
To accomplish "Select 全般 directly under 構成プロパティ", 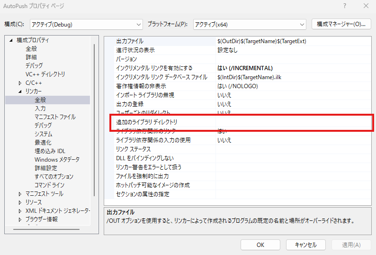I will pos(31,49).
